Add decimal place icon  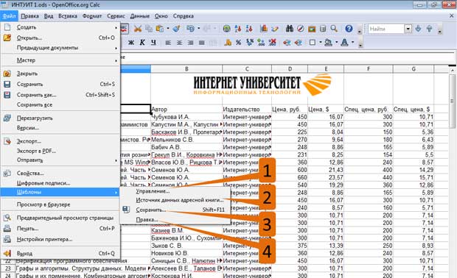pyautogui.click(x=261, y=43)
